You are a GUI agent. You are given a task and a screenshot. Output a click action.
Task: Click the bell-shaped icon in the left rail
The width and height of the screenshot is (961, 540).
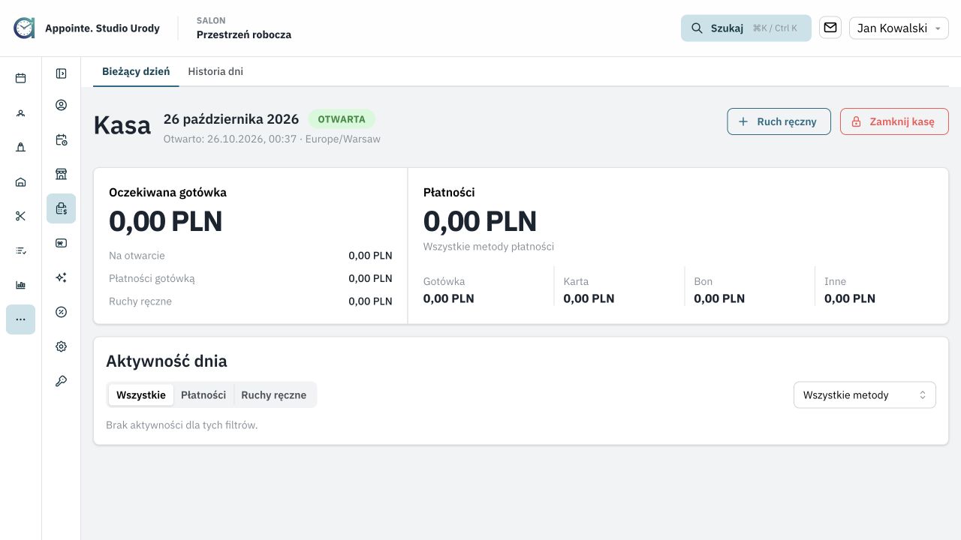click(20, 147)
